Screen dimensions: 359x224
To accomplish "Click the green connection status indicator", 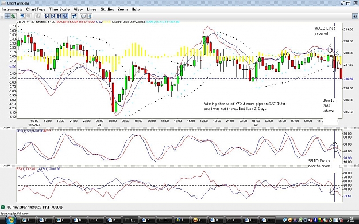I will point(3,207).
